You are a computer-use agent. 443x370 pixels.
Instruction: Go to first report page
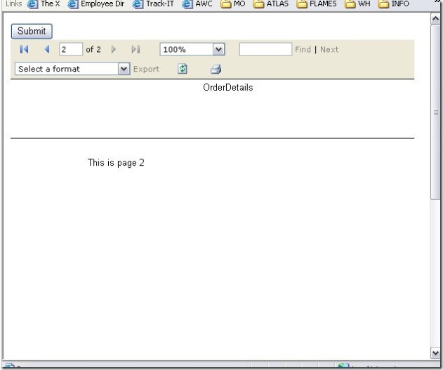pyautogui.click(x=24, y=49)
